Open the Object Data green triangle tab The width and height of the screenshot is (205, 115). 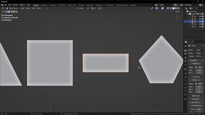[185, 91]
